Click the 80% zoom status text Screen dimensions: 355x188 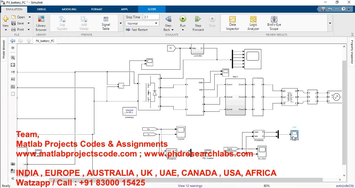pyautogui.click(x=267, y=186)
